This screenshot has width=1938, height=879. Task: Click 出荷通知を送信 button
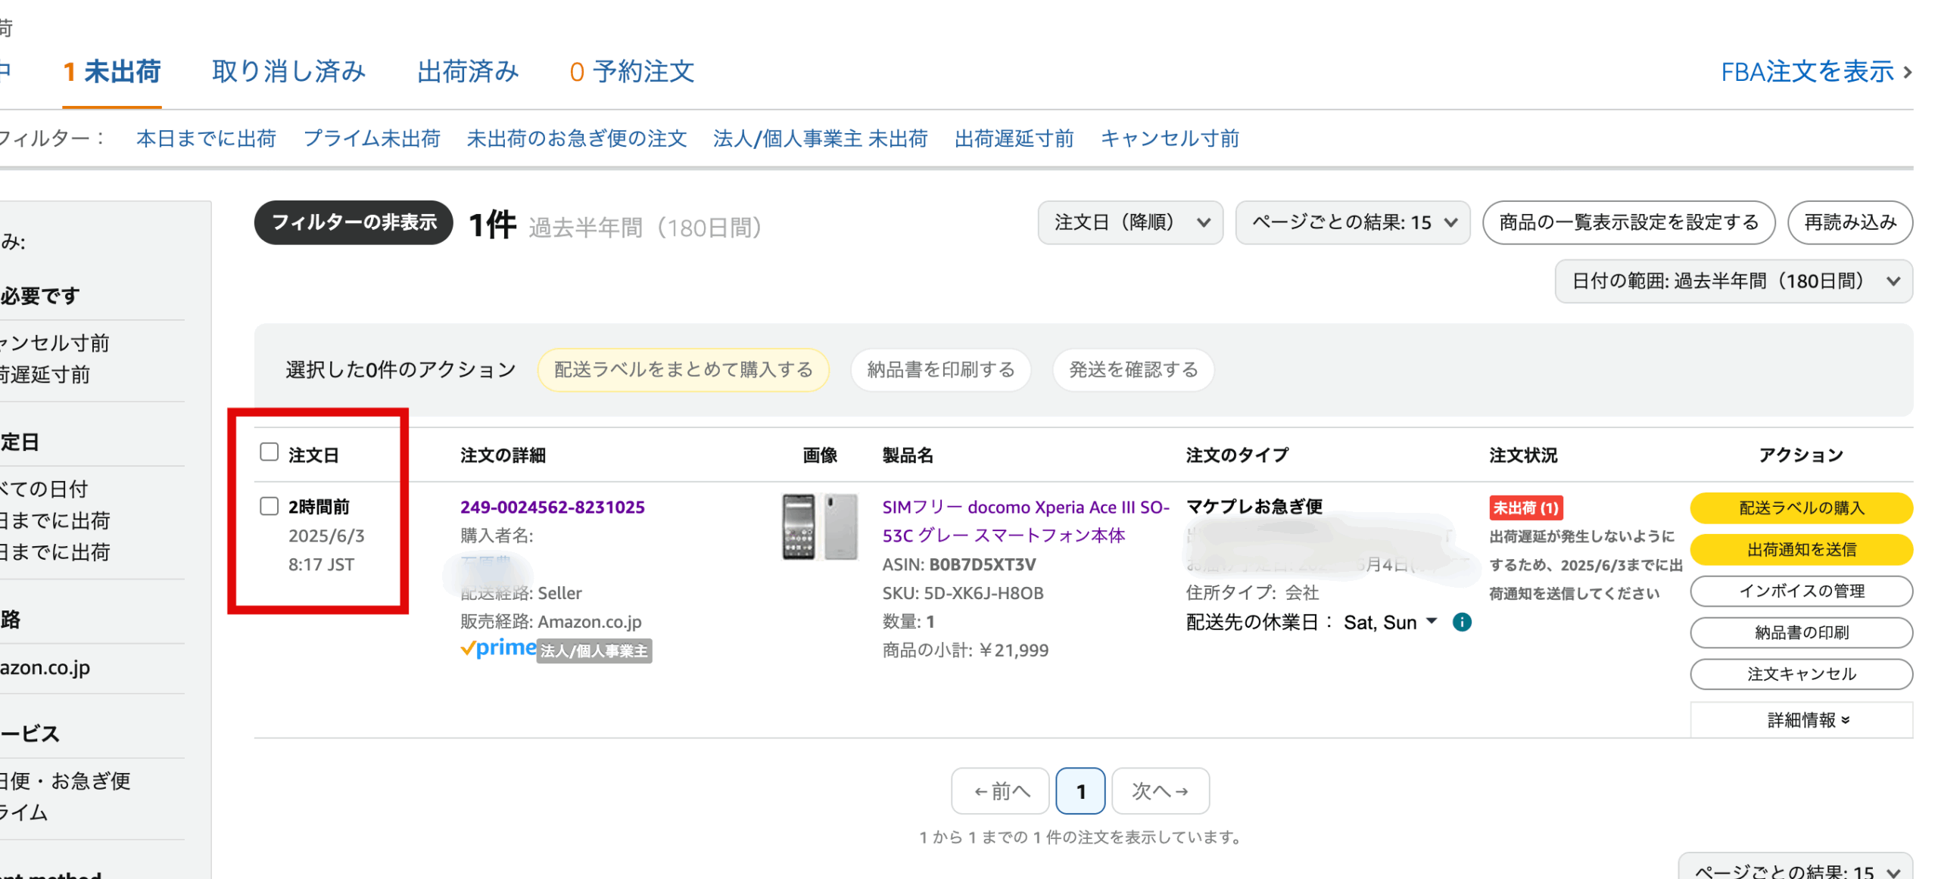tap(1800, 550)
